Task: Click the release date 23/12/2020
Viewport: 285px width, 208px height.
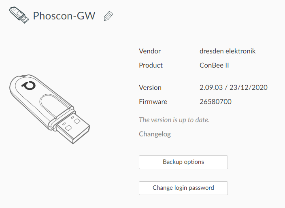Action: pyautogui.click(x=249, y=87)
